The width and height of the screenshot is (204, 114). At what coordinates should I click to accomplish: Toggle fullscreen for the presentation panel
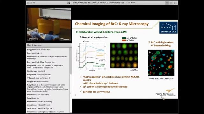click(x=175, y=3)
